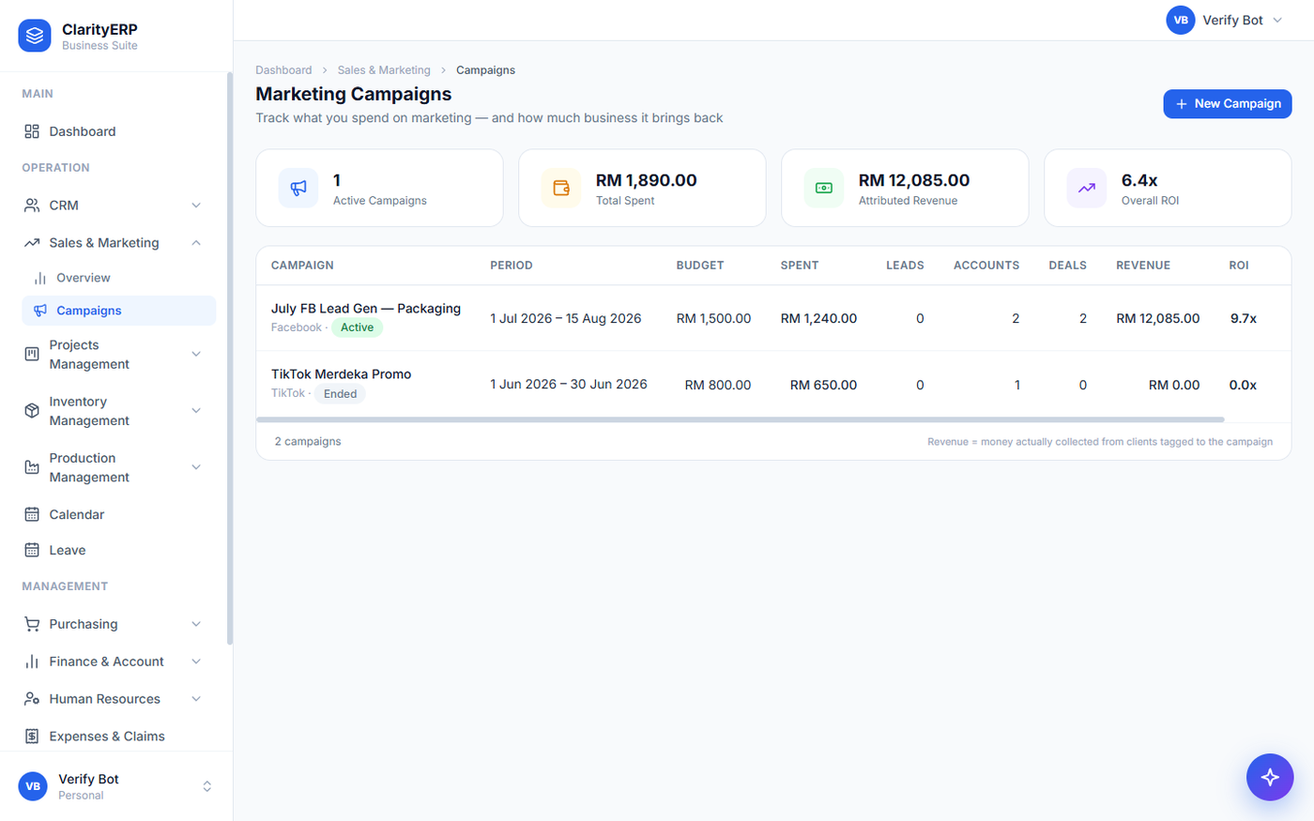Click the Production Management factory icon
Image resolution: width=1314 pixels, height=821 pixels.
[32, 467]
